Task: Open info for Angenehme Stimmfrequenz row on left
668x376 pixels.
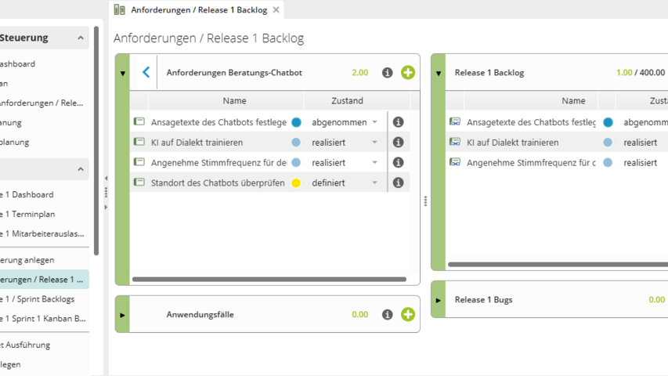Action: point(398,162)
